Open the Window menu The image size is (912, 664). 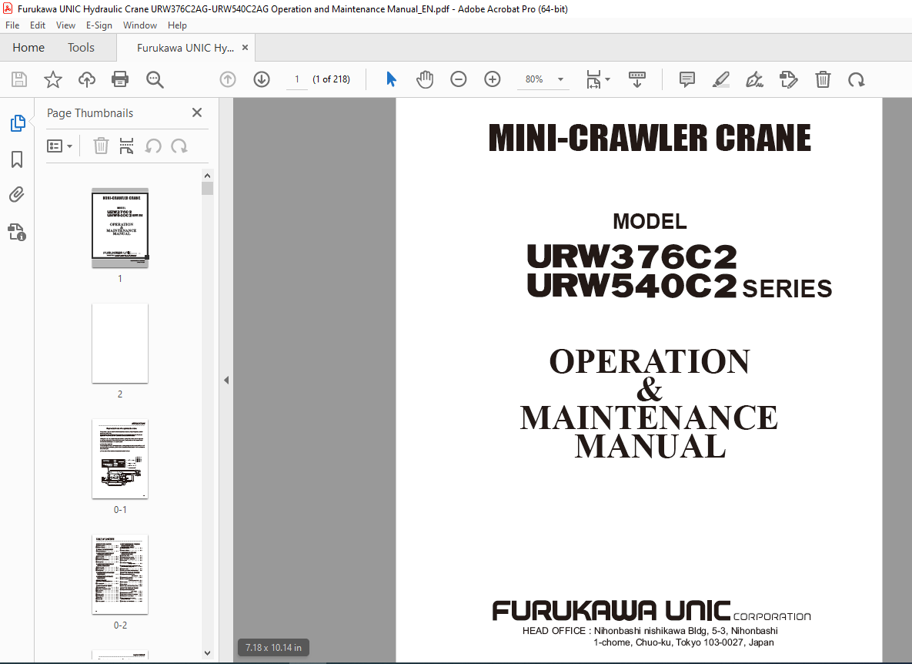(140, 25)
